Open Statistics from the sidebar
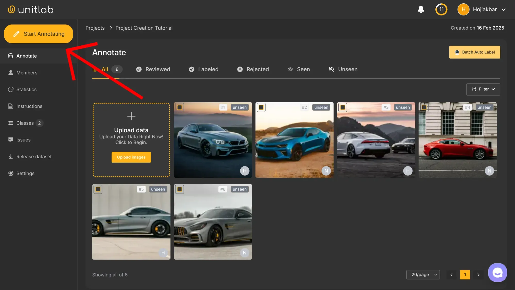Viewport: 515px width, 290px height. tap(26, 89)
